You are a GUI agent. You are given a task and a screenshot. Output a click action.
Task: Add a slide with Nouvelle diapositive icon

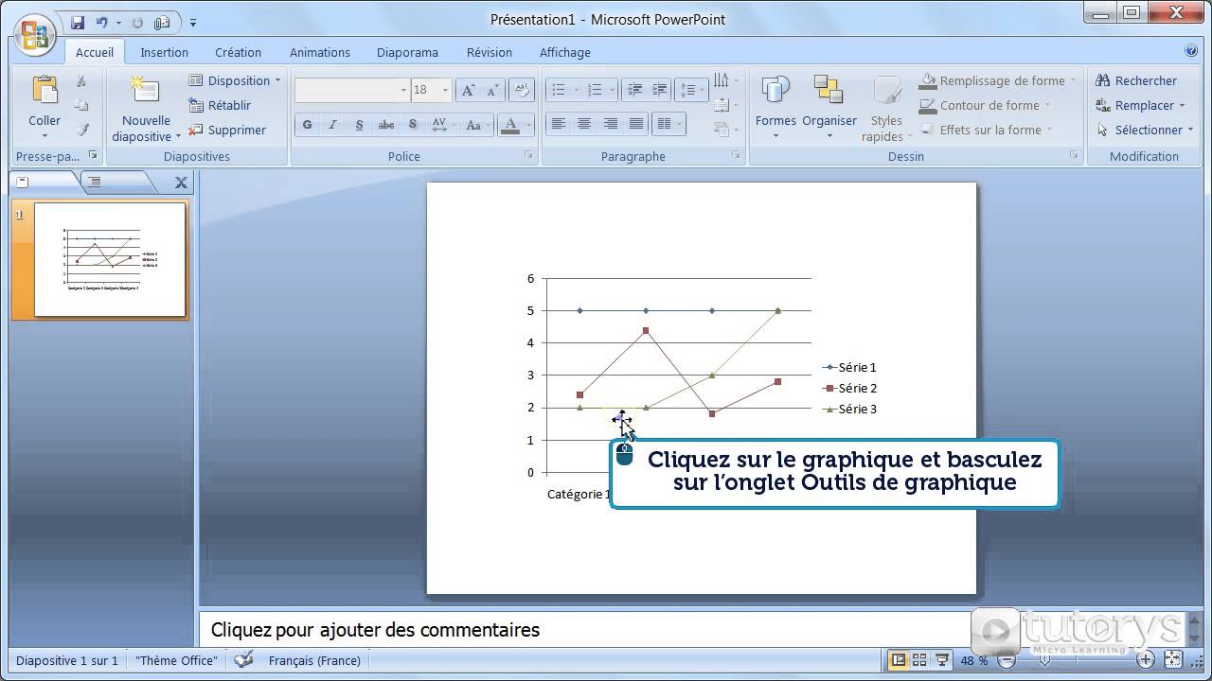click(145, 91)
